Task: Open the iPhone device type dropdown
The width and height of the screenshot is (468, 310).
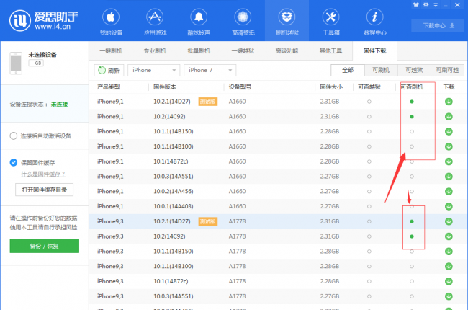Action: 153,70
